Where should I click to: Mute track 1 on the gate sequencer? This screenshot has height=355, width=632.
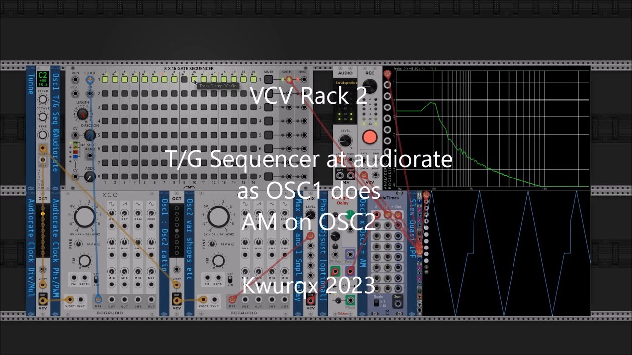268,79
